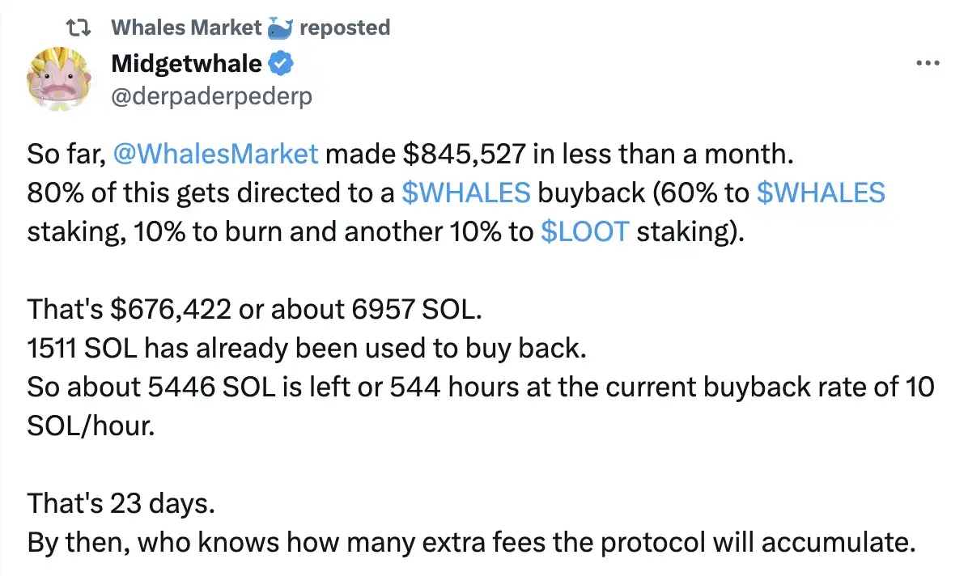Click the repost arrows icon
Image resolution: width=968 pixels, height=576 pixels.
coord(80,28)
